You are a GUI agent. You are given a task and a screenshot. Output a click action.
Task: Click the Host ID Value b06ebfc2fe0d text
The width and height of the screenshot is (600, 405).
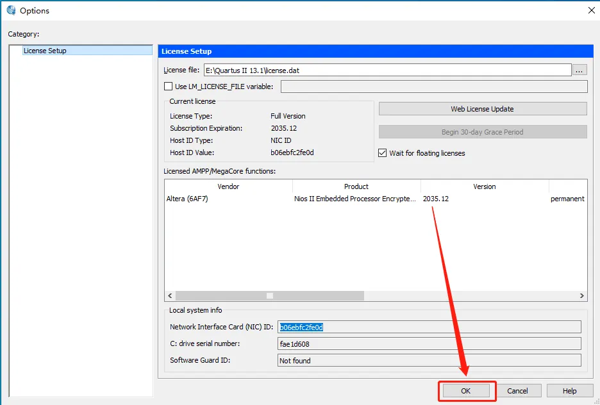(292, 153)
